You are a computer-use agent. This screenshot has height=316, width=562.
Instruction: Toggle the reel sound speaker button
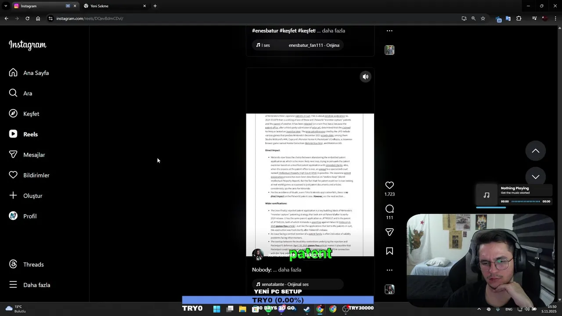(365, 77)
